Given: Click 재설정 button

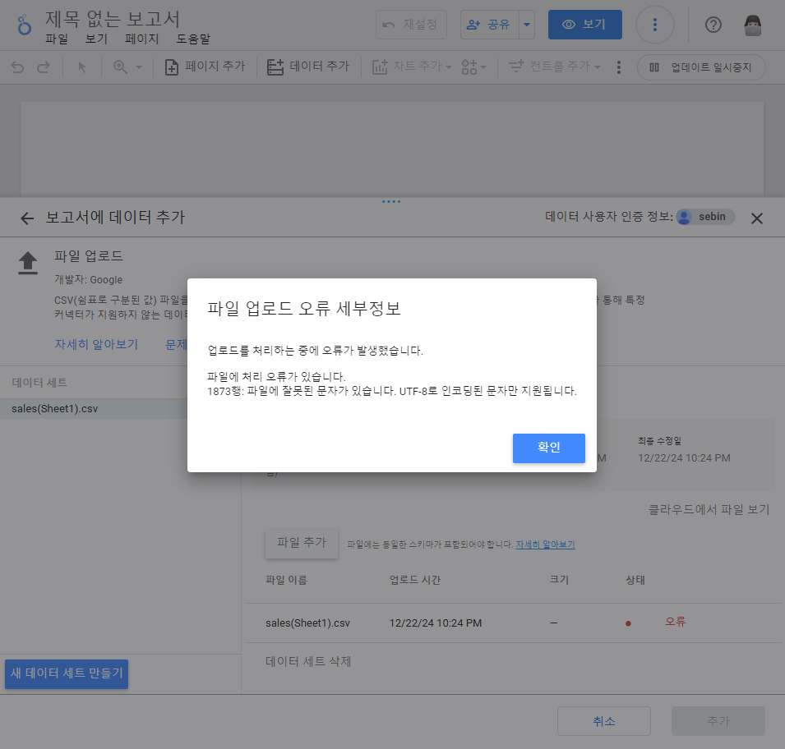Looking at the screenshot, I should click(411, 25).
